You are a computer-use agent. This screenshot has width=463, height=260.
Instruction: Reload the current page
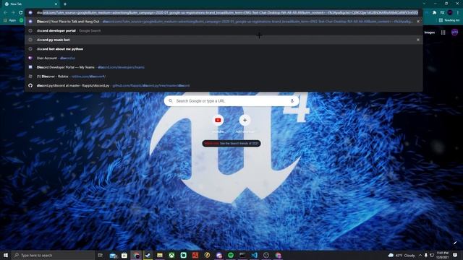(x=21, y=13)
